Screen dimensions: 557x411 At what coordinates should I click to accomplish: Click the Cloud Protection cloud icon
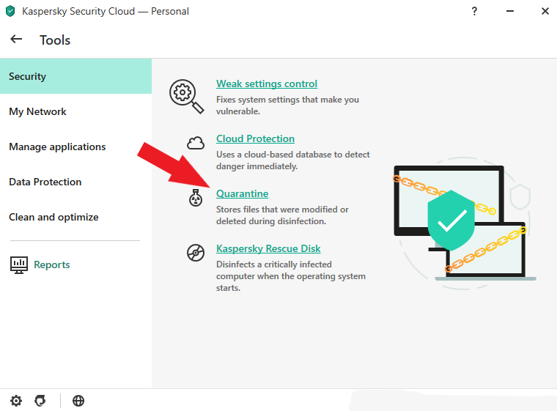(196, 143)
